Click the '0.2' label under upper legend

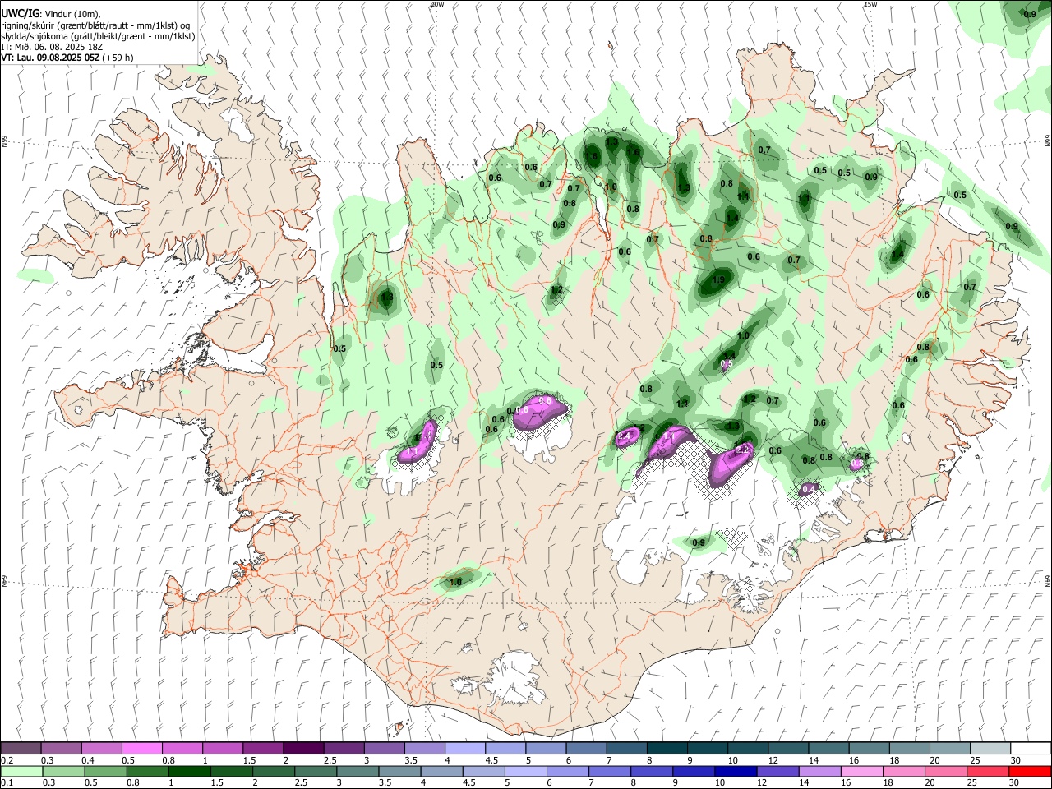tap(7, 760)
